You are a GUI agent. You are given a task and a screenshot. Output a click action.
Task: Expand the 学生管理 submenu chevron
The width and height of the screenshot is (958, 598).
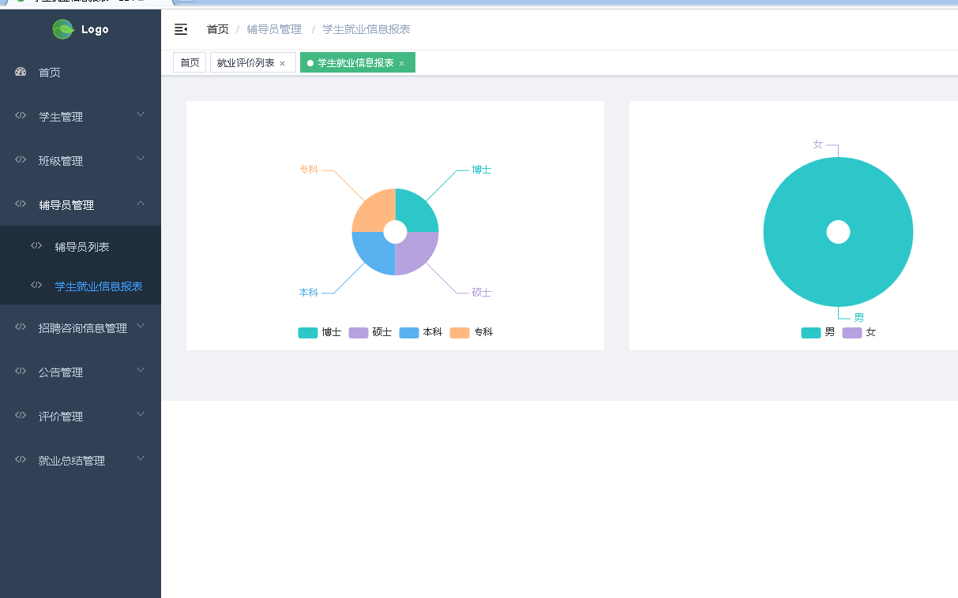(141, 114)
